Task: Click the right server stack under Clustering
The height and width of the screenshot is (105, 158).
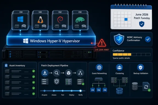Action: pyautogui.click(x=125, y=80)
